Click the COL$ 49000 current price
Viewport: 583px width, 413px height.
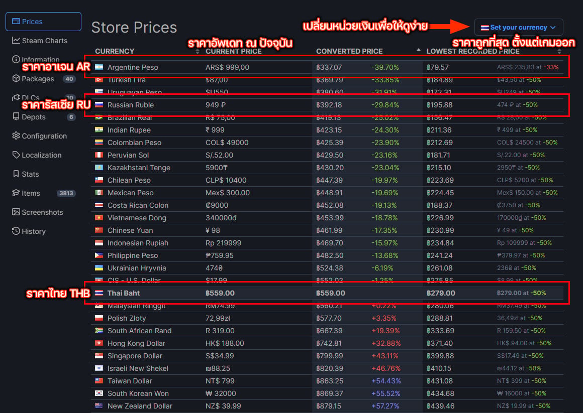click(x=227, y=143)
